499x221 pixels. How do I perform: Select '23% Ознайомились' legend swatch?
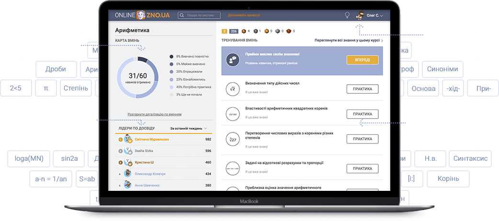pyautogui.click(x=171, y=79)
